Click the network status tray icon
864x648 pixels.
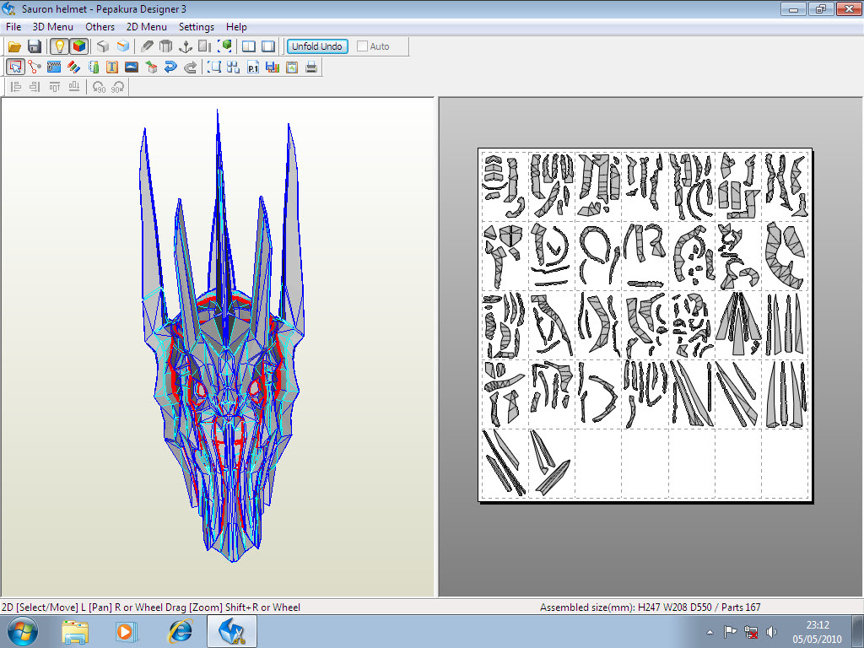(750, 632)
